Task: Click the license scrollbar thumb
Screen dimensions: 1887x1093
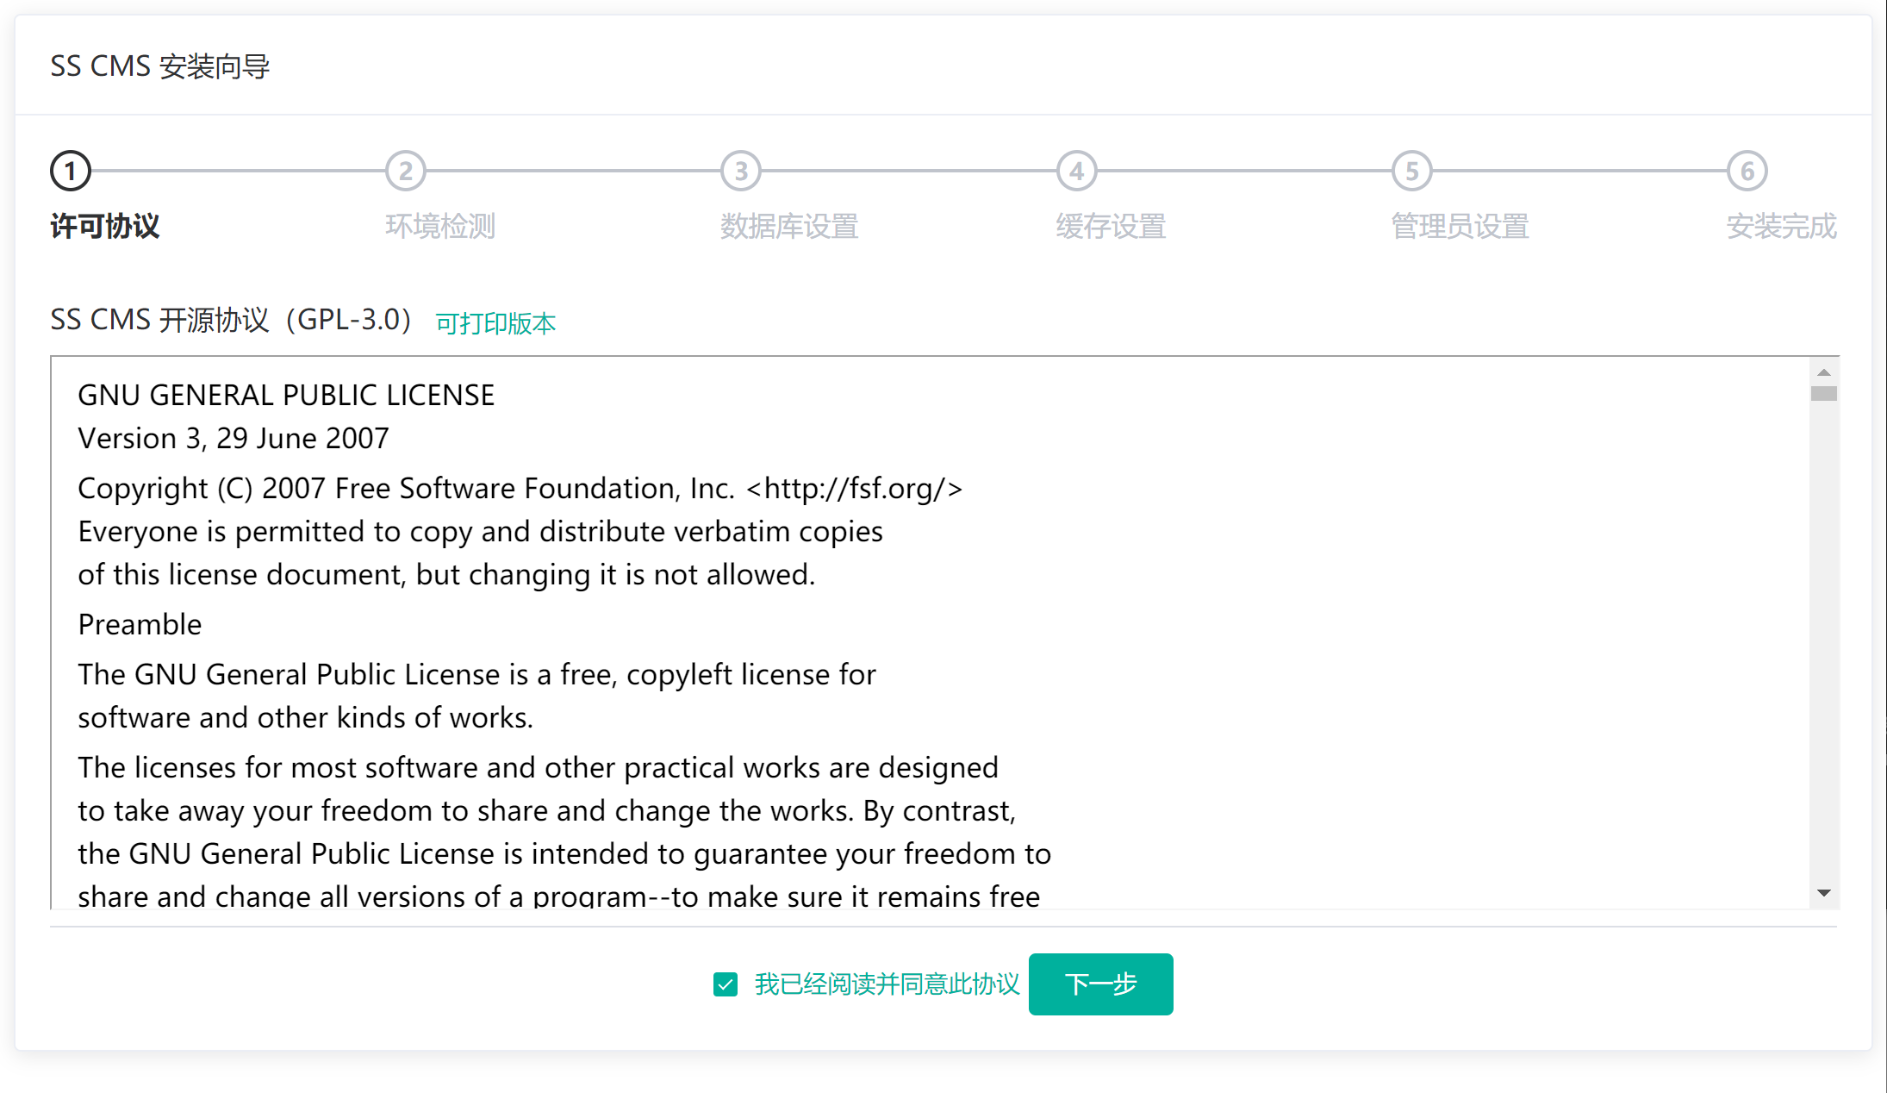Action: tap(1823, 394)
